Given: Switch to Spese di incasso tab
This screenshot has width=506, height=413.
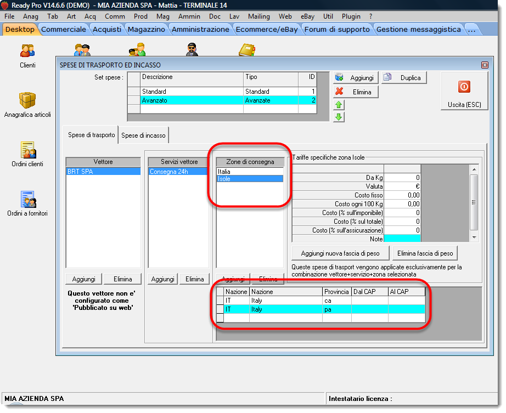Looking at the screenshot, I should pos(143,135).
